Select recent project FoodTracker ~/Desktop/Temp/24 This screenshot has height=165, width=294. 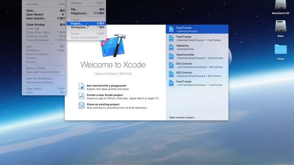pos(197,29)
